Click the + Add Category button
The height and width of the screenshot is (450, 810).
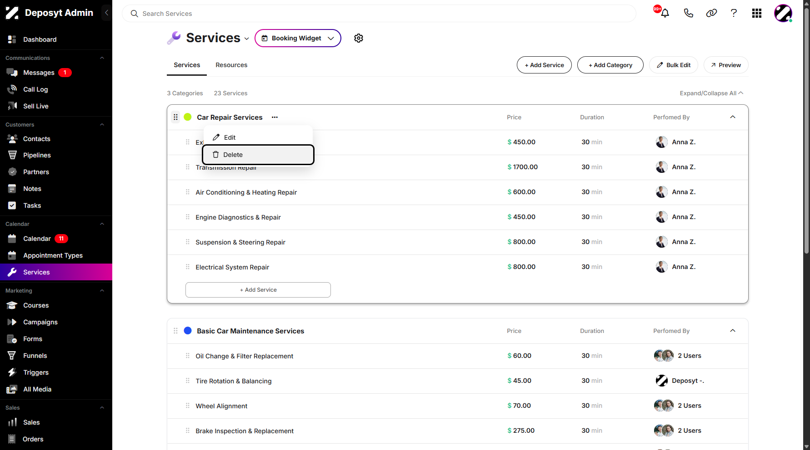[610, 65]
